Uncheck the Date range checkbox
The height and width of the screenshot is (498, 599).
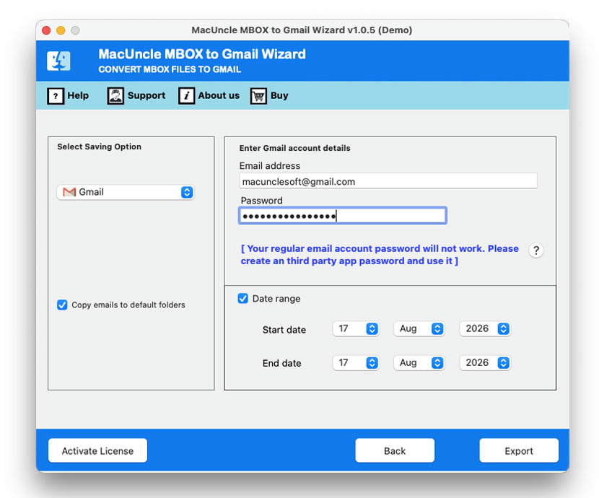(x=243, y=298)
